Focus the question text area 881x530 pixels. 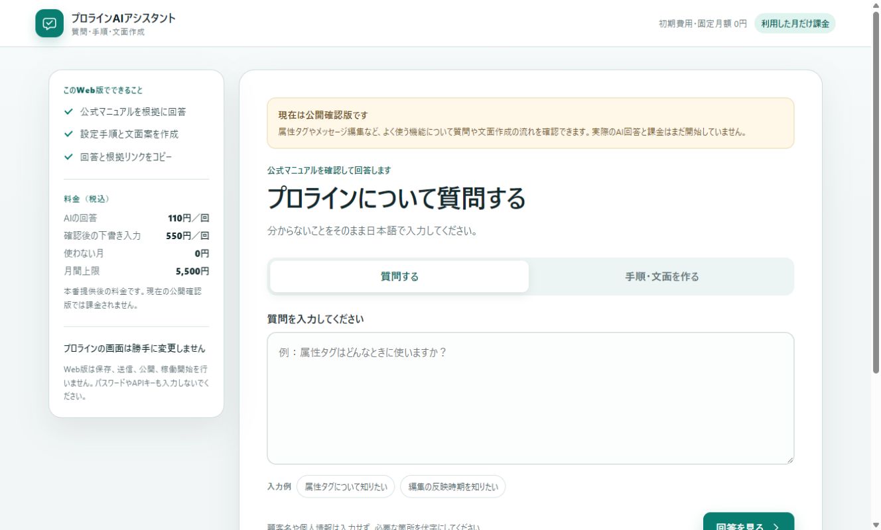coord(531,398)
